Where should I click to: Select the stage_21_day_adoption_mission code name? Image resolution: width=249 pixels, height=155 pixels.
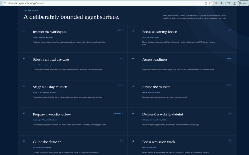coord(44,93)
